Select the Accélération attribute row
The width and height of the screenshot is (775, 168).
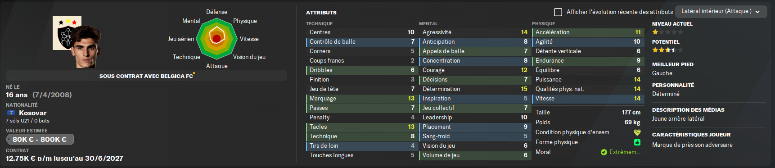(x=588, y=32)
